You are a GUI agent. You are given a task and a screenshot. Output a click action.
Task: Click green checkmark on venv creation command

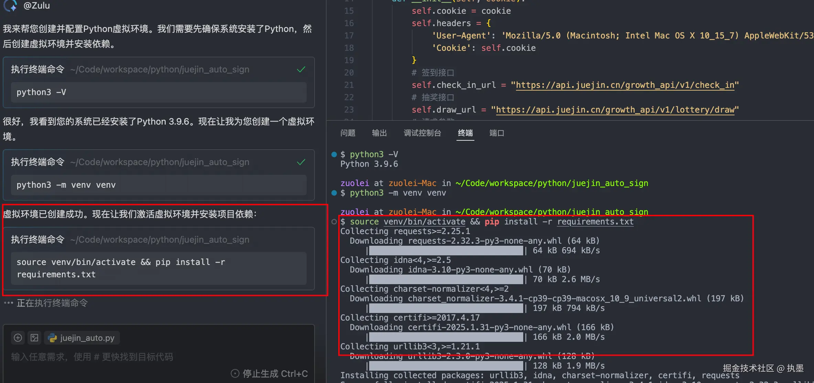(301, 162)
